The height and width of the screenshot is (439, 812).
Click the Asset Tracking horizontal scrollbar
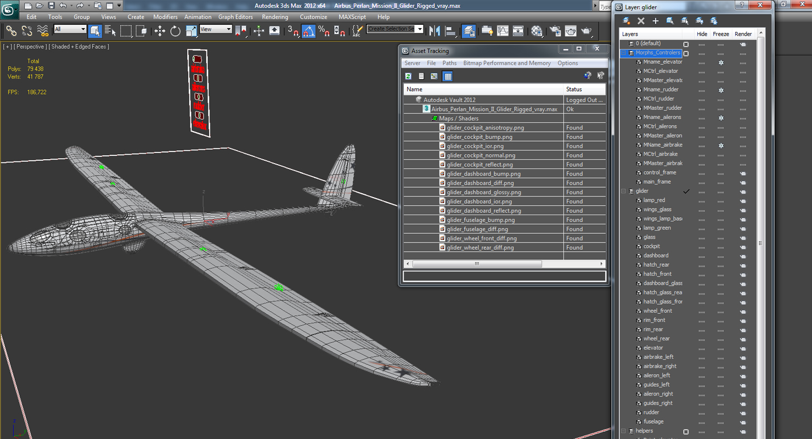pyautogui.click(x=477, y=264)
